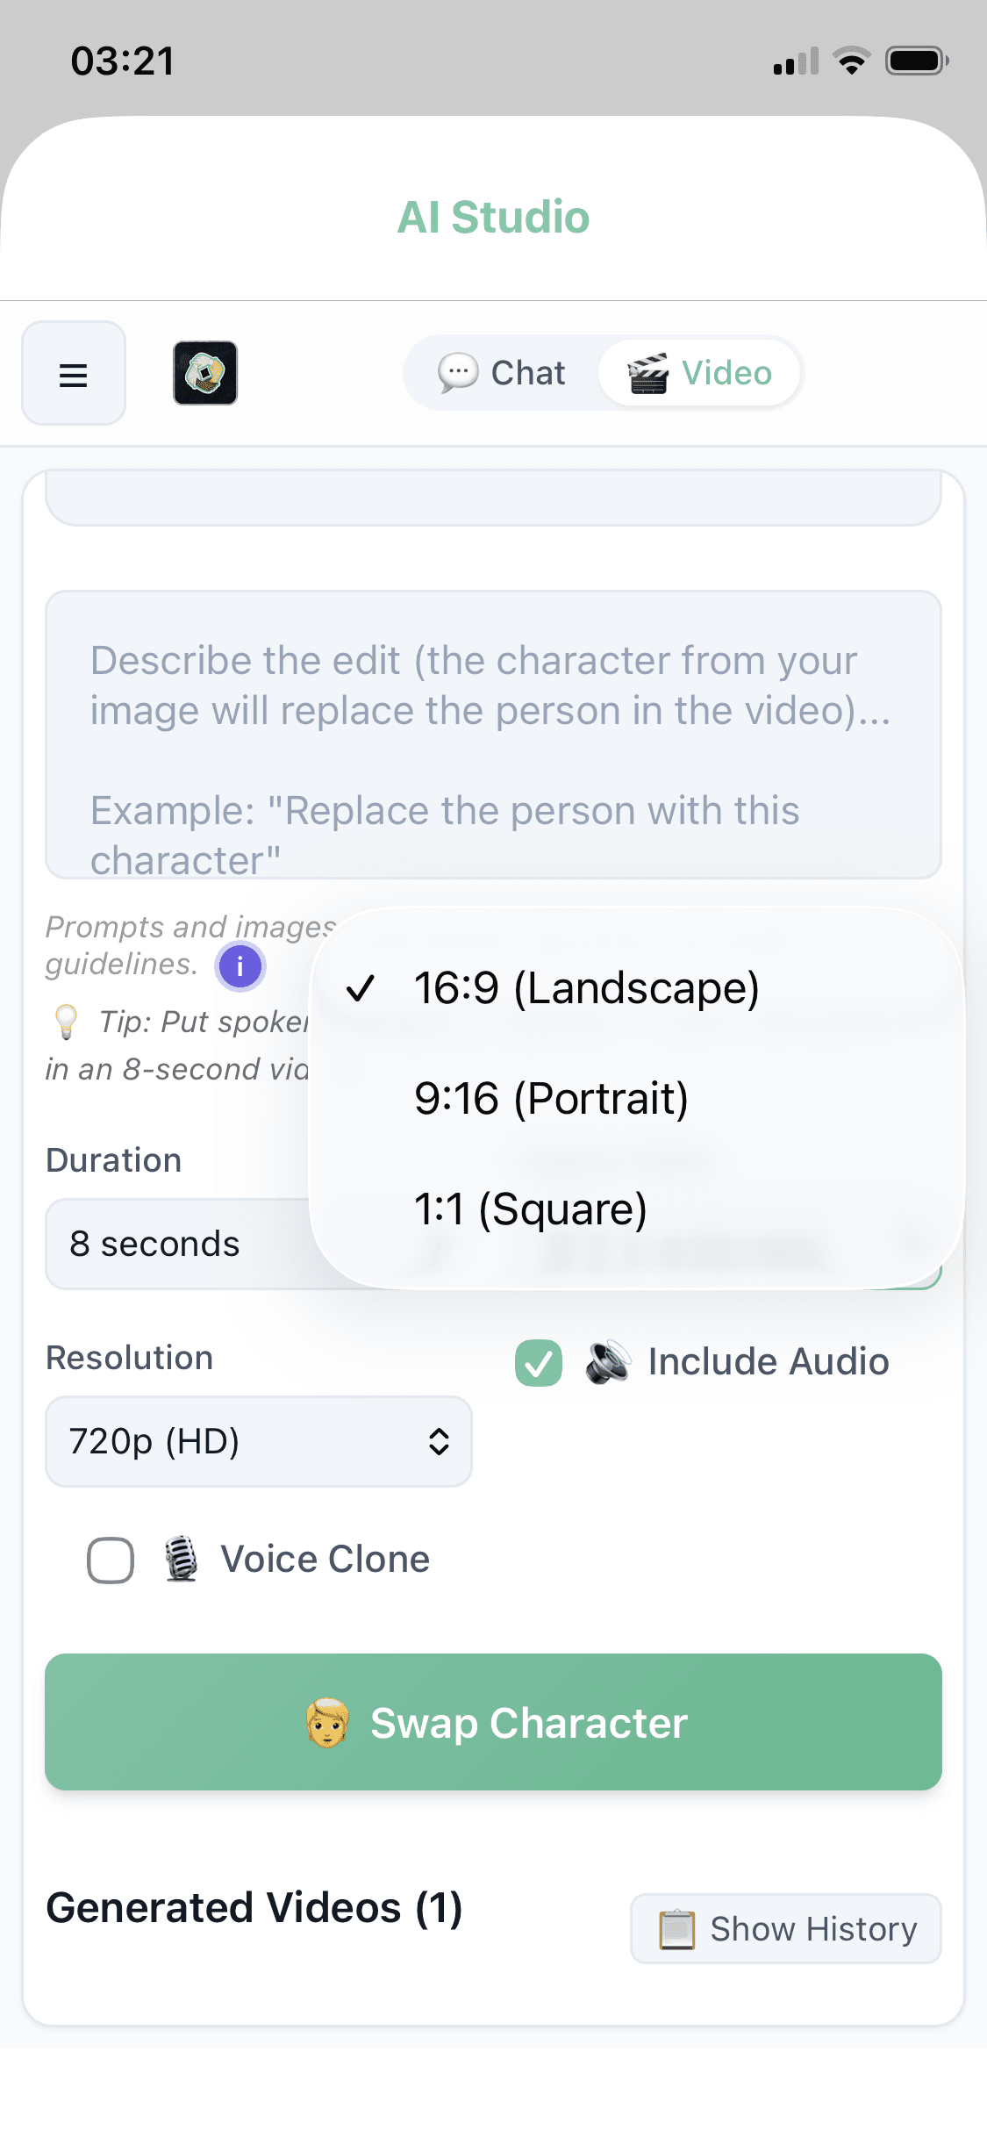Screen dimensions: 987x2138
Task: Pick 16:9 (Landscape) from the list
Action: (586, 988)
